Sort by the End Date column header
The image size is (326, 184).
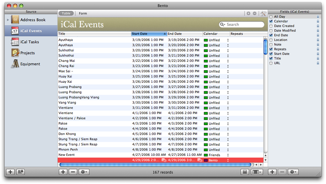185,34
